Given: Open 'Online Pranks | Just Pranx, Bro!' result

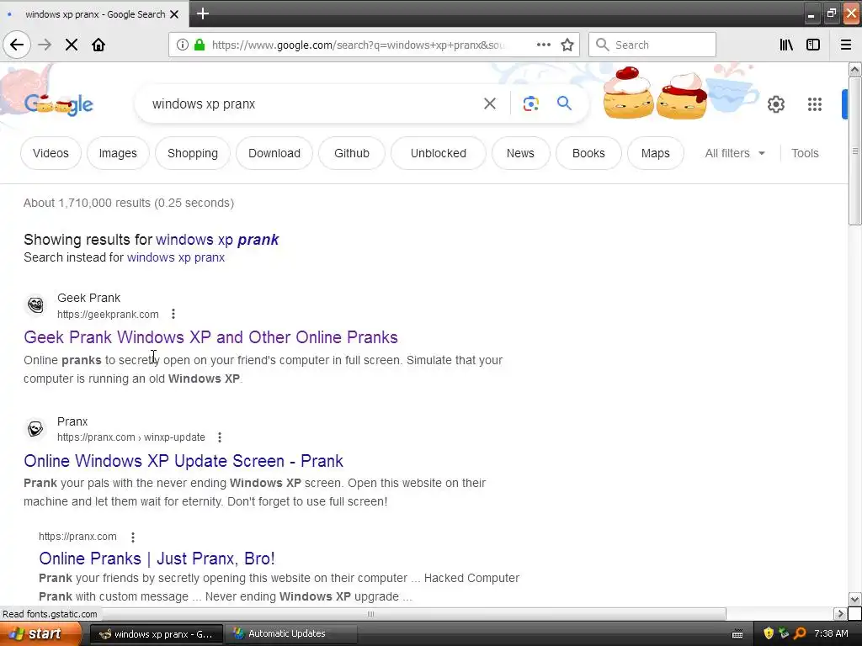Looking at the screenshot, I should click(x=157, y=559).
